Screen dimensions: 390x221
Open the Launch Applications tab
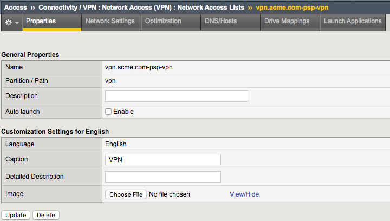[353, 21]
